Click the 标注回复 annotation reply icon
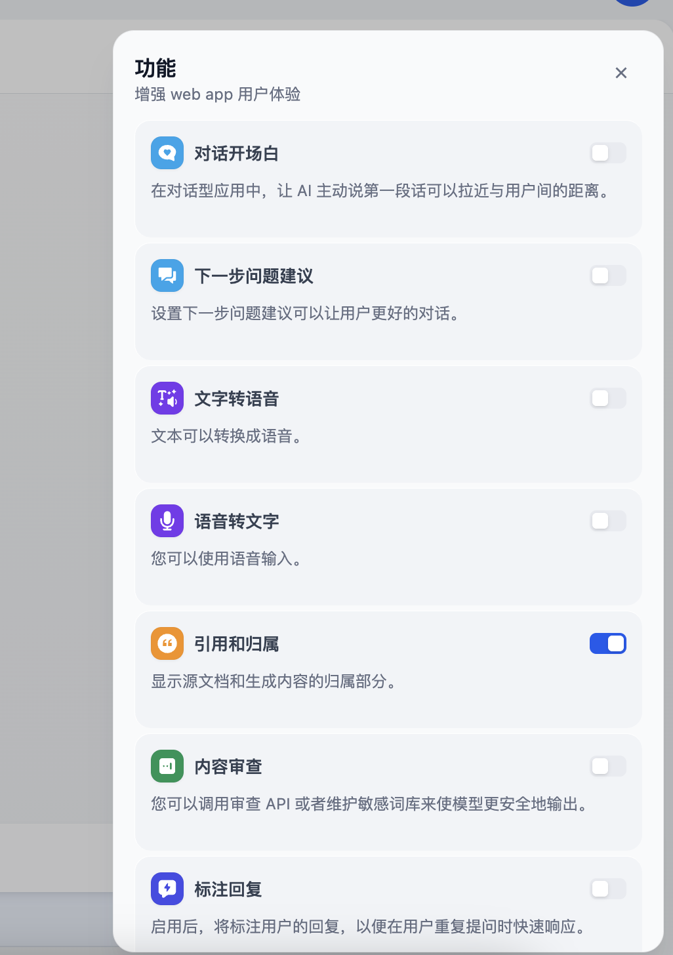673x955 pixels. (x=167, y=889)
